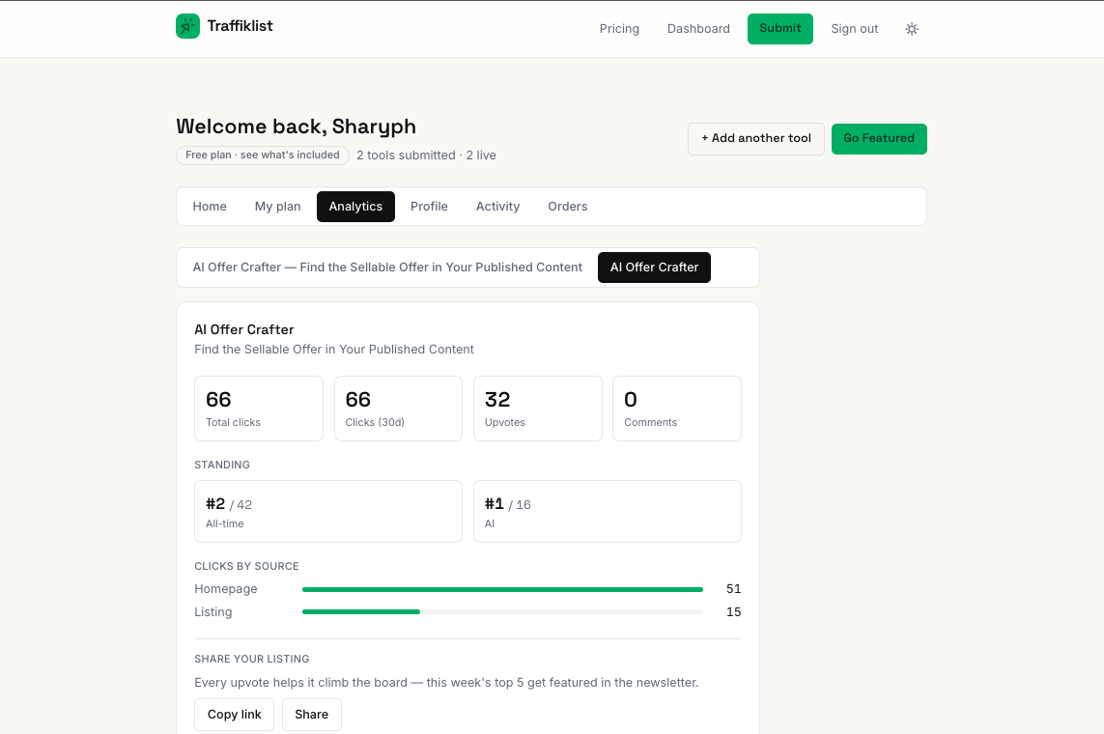Viewport: 1104px width, 734px height.
Task: Open 'Free plan · see what's included' badge
Action: click(263, 155)
